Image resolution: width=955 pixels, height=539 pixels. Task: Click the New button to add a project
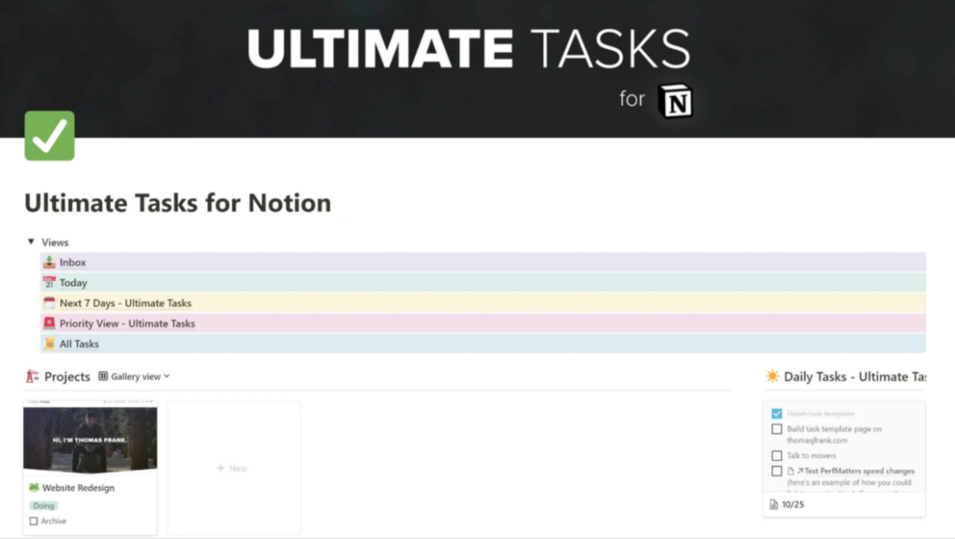[234, 467]
